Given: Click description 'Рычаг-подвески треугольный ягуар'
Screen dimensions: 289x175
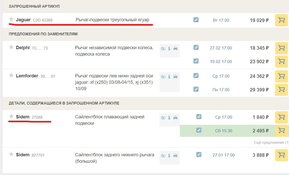Looking at the screenshot, I should 112,20.
